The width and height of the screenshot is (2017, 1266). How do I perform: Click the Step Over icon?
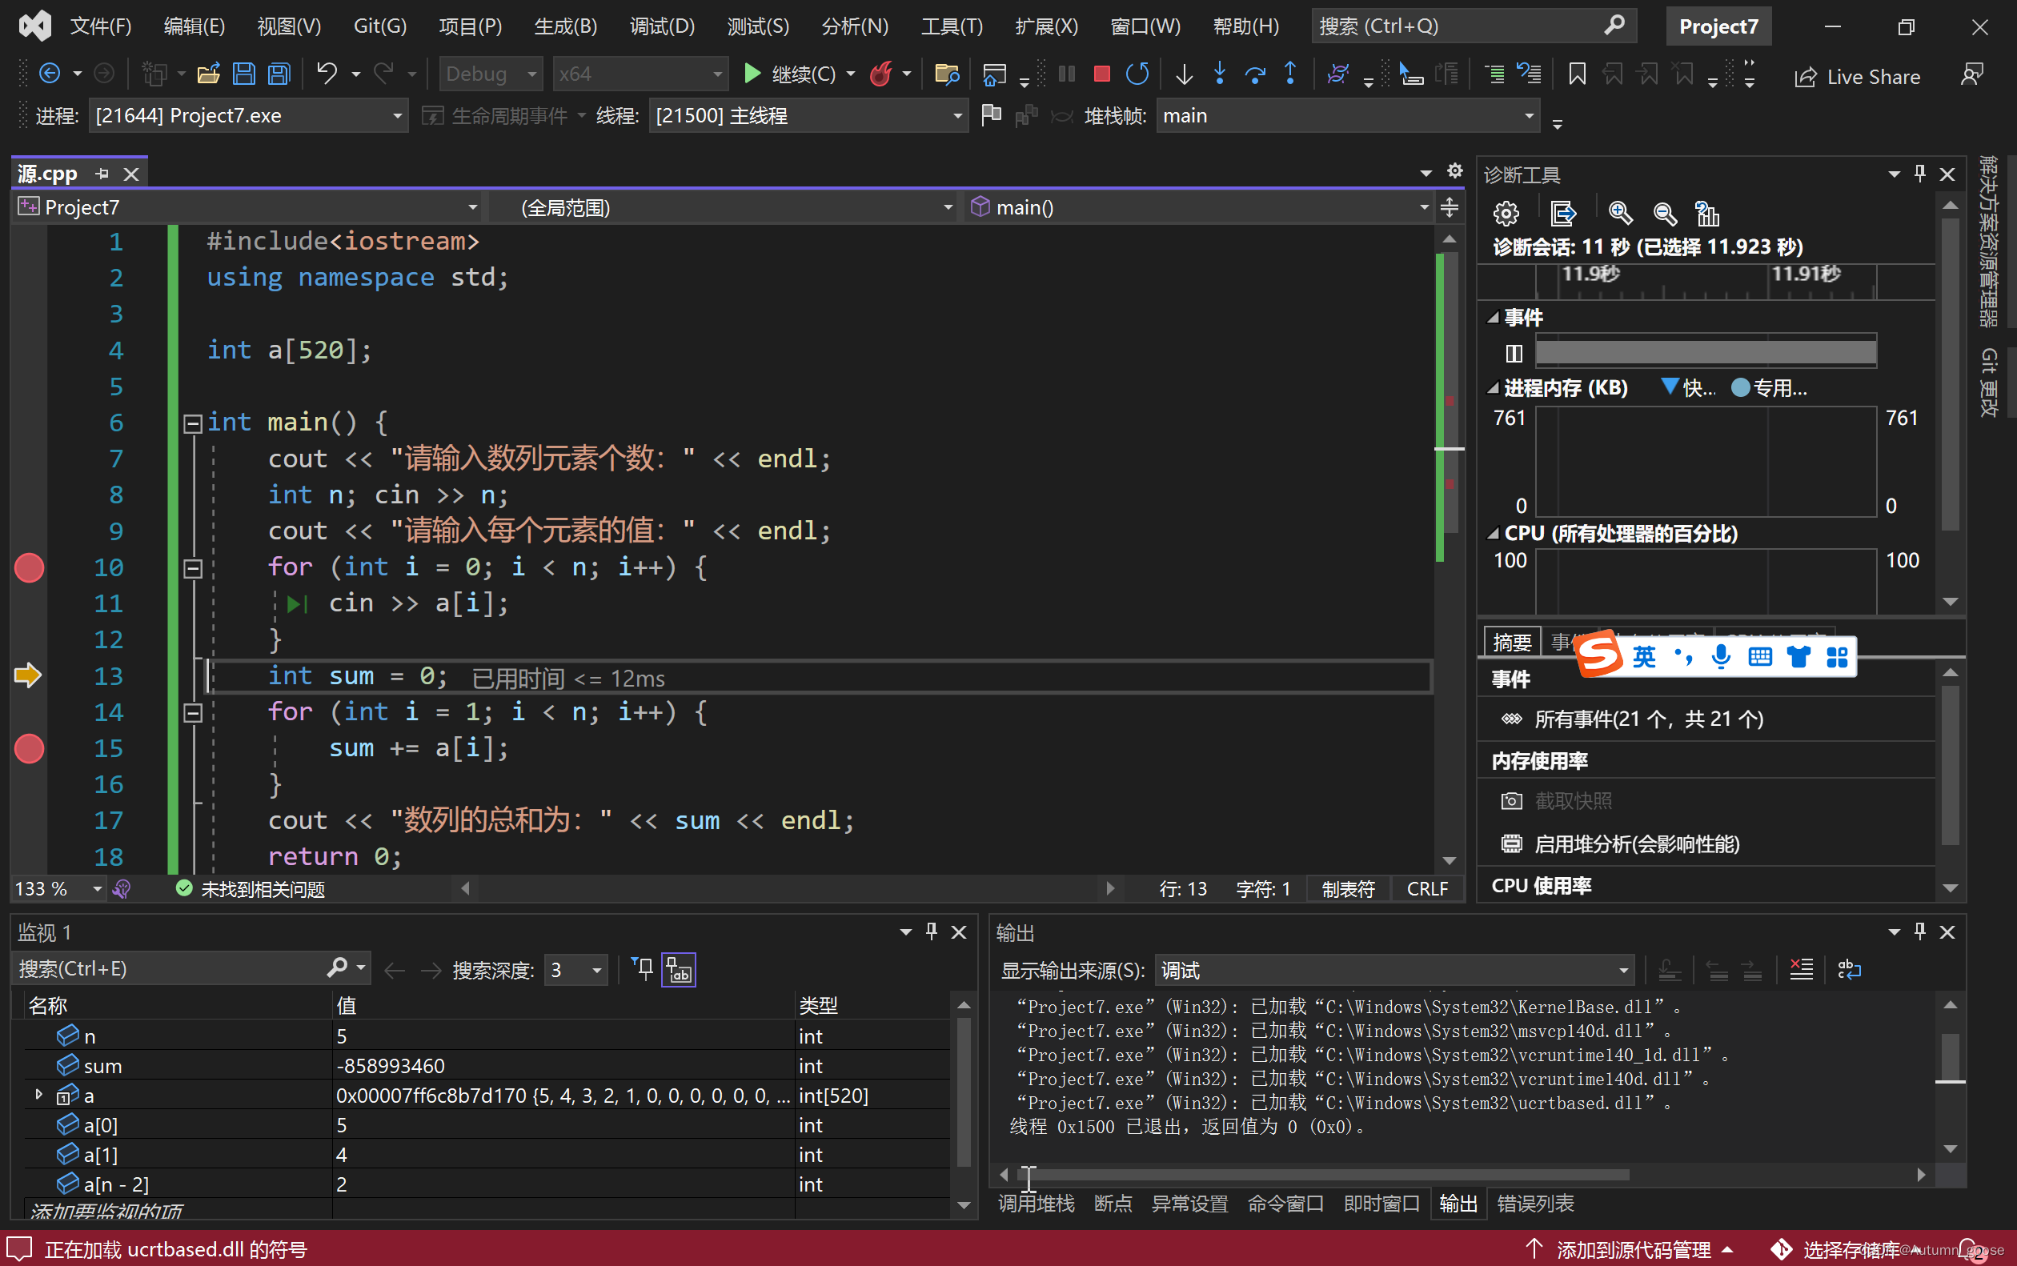pyautogui.click(x=1255, y=74)
